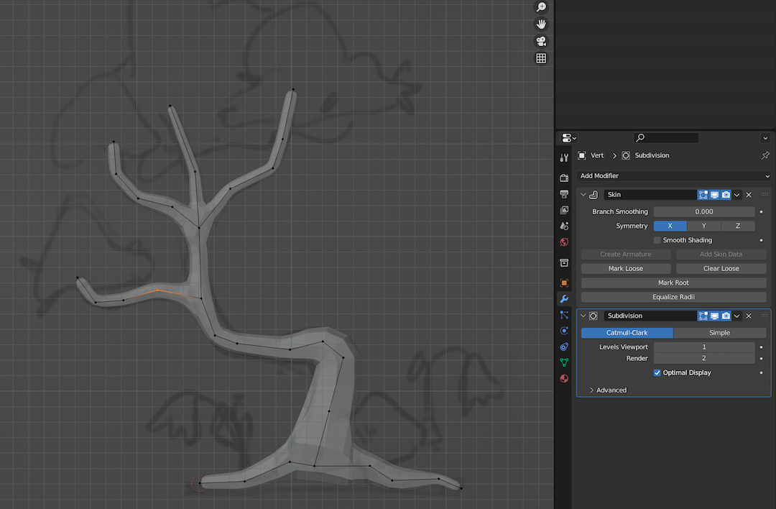Open the Render Properties camera tab

(x=564, y=178)
